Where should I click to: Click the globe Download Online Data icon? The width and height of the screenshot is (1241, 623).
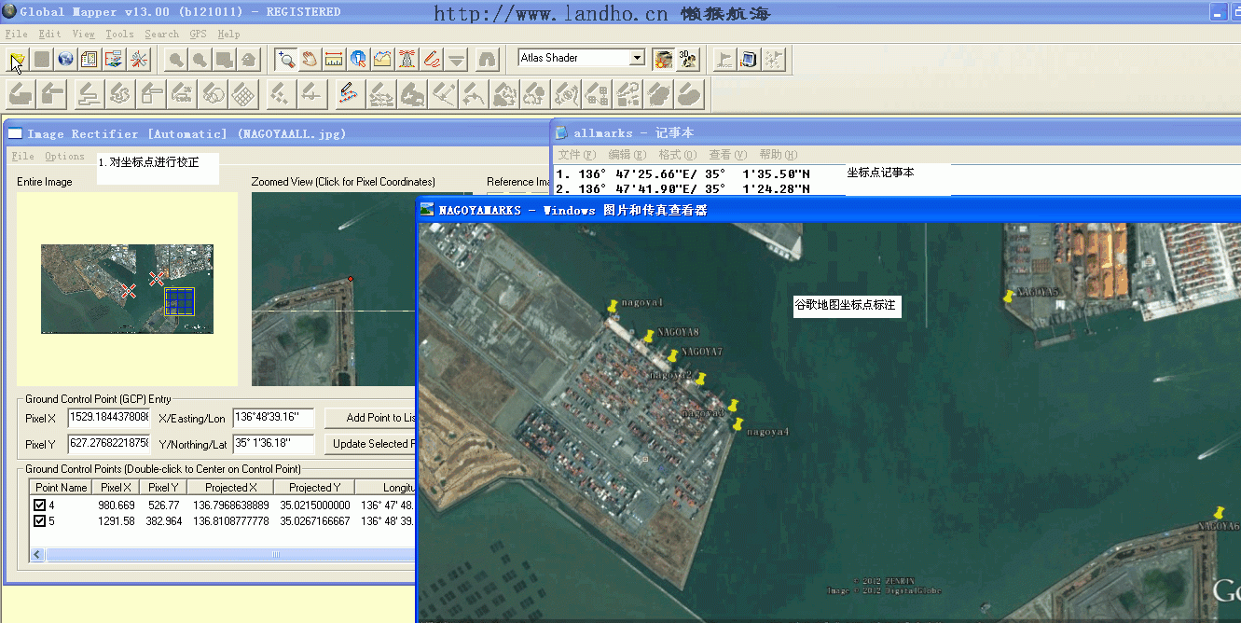(x=65, y=60)
